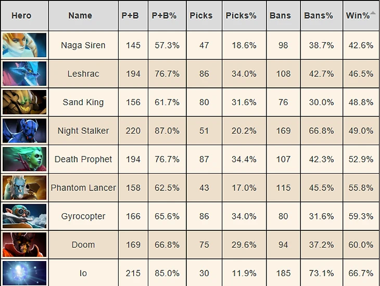Click the Night Stalker name link
This screenshot has width=380, height=286.
click(83, 131)
